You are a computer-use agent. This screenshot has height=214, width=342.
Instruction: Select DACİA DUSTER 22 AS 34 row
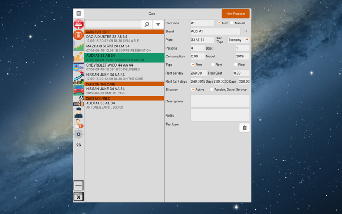[124, 39]
